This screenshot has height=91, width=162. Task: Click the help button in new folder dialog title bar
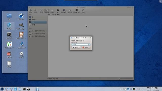point(83,38)
